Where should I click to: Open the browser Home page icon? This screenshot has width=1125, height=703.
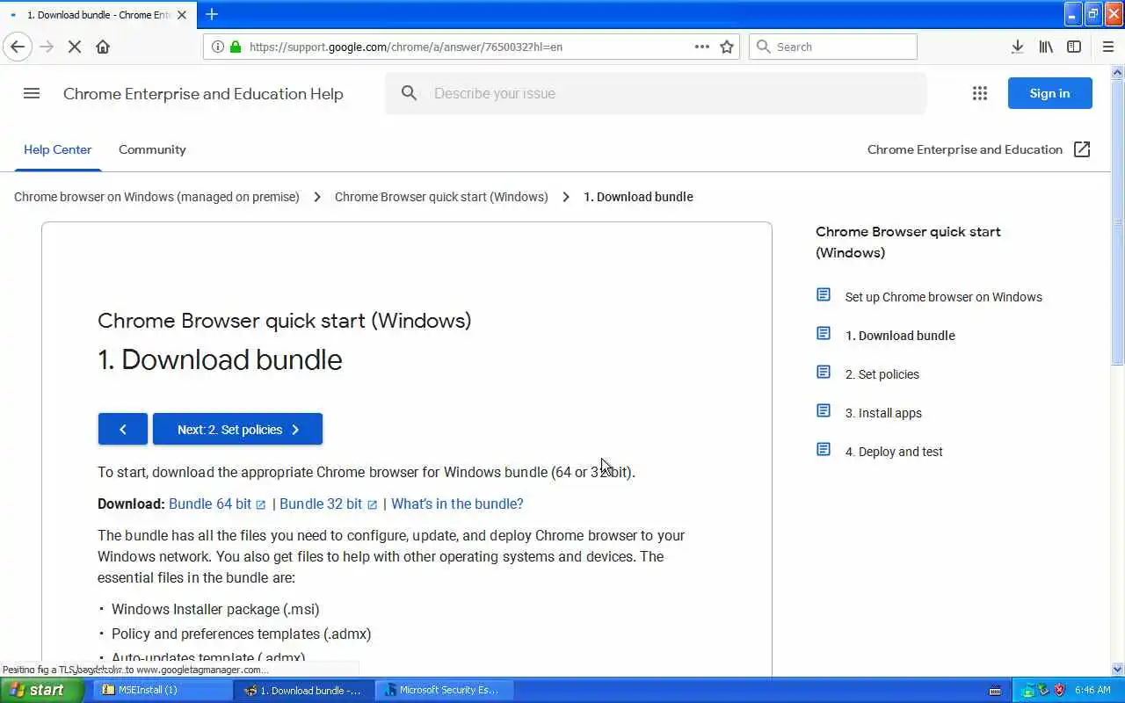click(103, 47)
